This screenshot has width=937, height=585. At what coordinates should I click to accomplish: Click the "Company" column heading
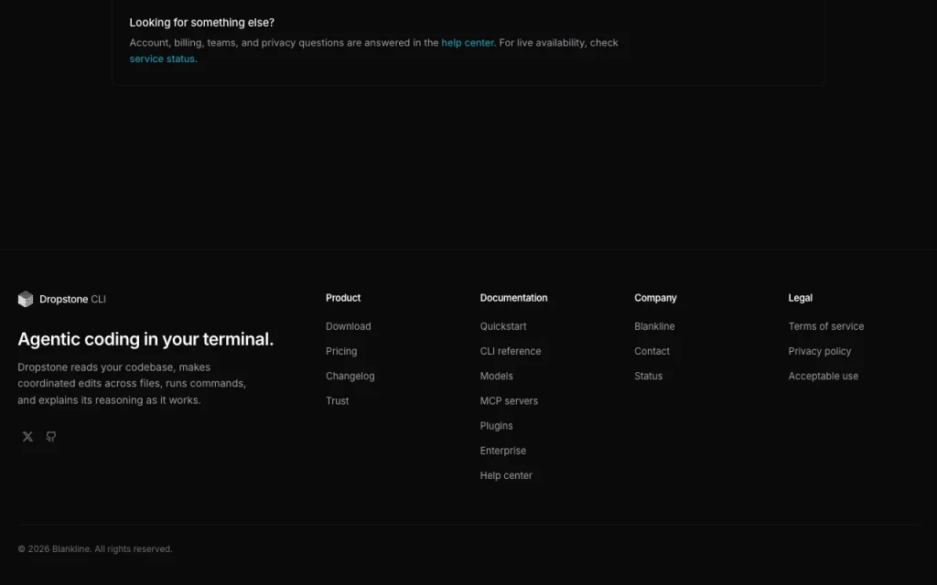(x=655, y=298)
